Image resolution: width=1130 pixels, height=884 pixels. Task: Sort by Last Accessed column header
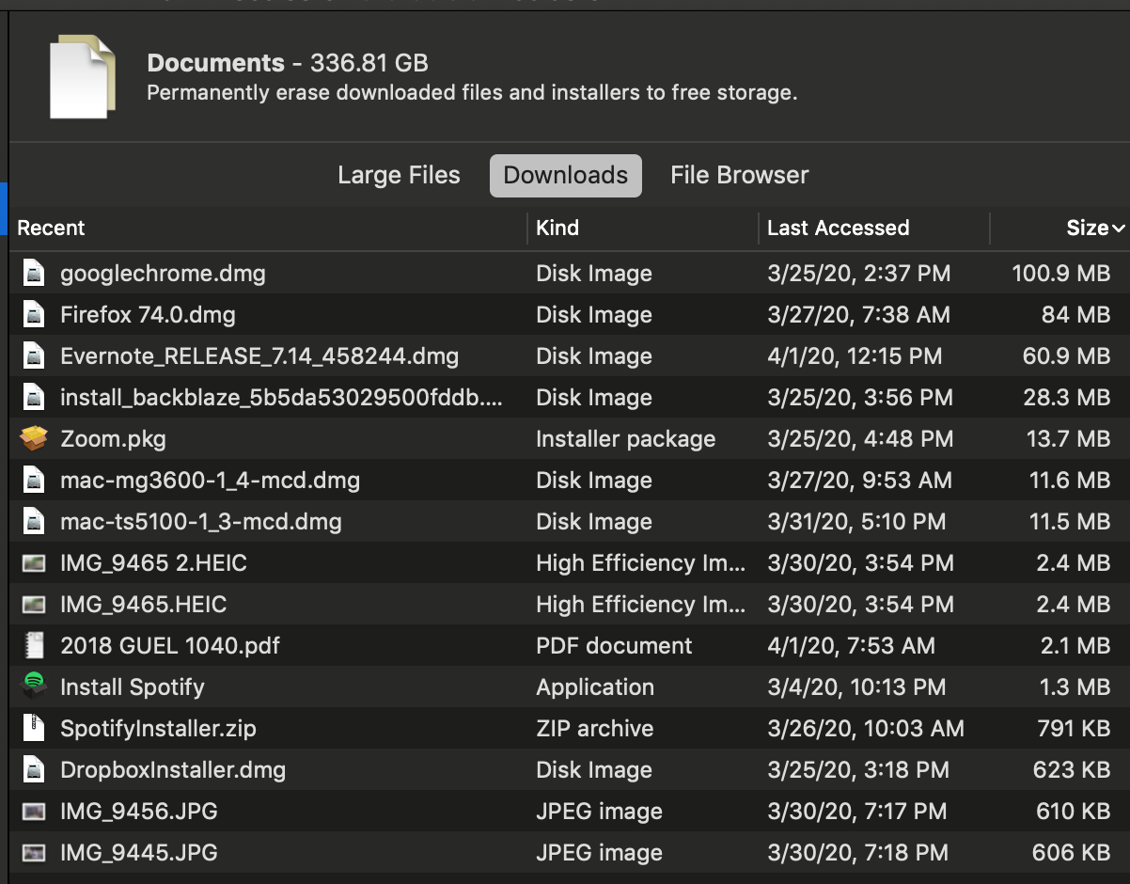(x=839, y=228)
